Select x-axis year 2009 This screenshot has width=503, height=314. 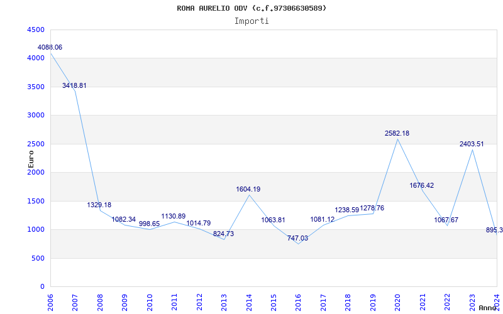124,302
